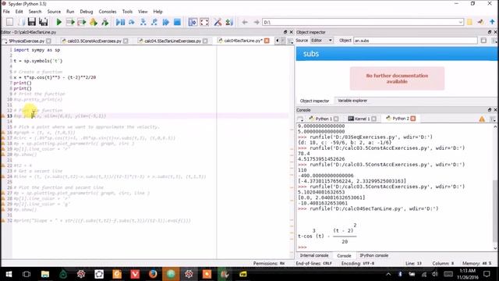The height and width of the screenshot is (281, 499).
Task: Click the console vertical scrollbar
Action: (495, 187)
